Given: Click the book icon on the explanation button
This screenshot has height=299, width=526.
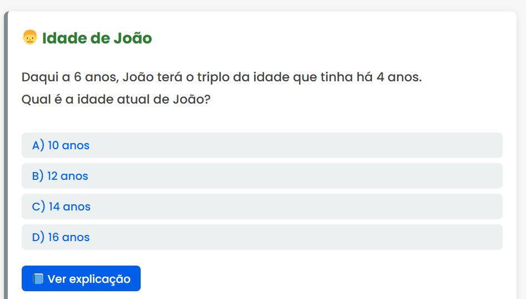Looking at the screenshot, I should point(38,279).
